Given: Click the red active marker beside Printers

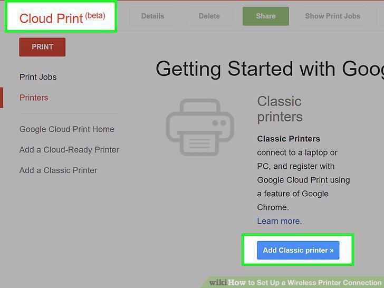Looking at the screenshot, I should (x=2, y=98).
